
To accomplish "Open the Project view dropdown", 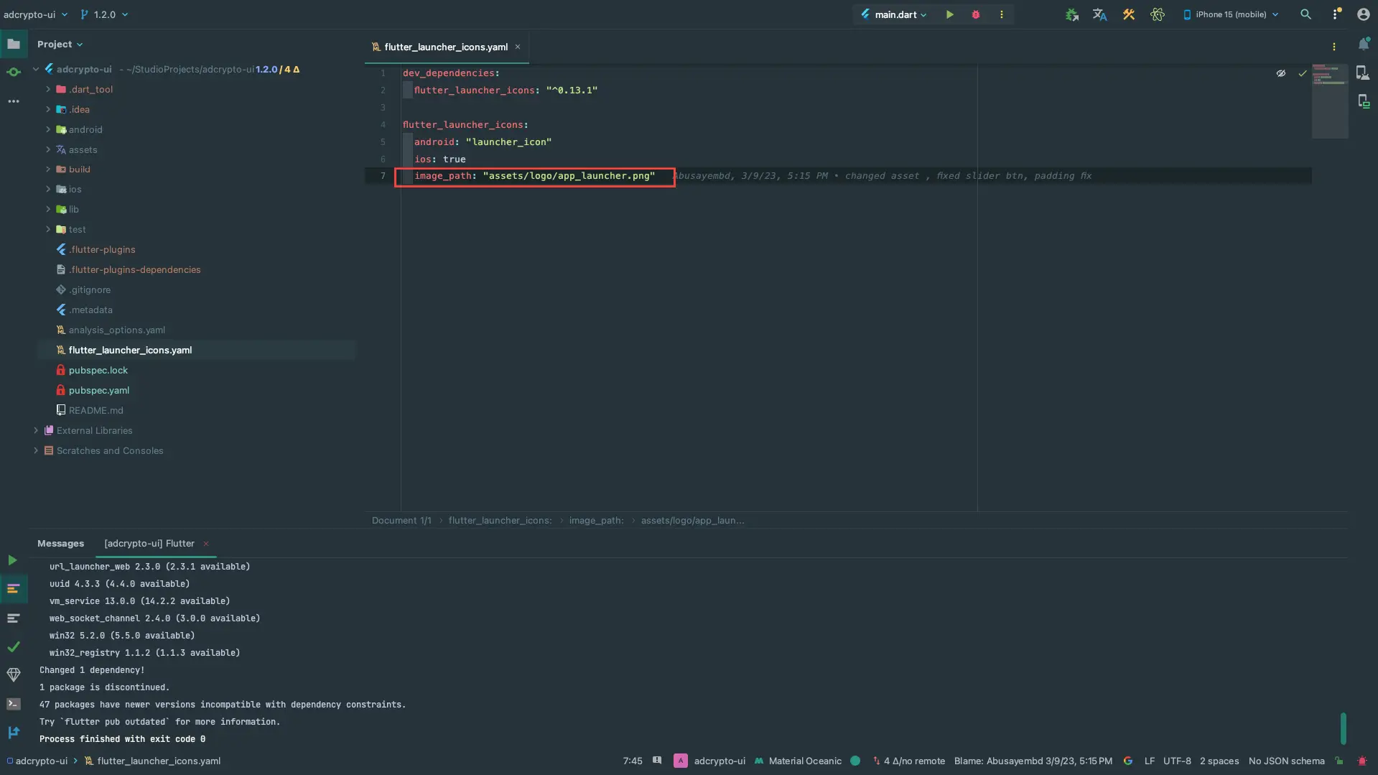I will click(x=60, y=44).
